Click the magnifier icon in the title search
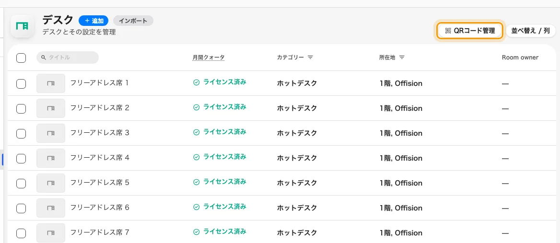 (x=44, y=58)
